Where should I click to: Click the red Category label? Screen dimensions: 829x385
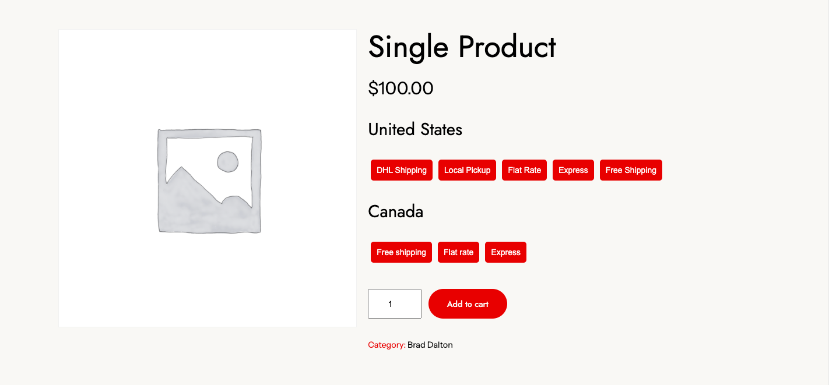tap(387, 345)
